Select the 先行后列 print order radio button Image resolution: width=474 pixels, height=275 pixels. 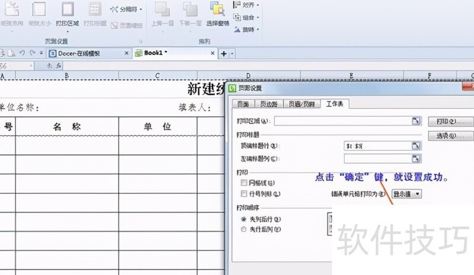pyautogui.click(x=244, y=229)
